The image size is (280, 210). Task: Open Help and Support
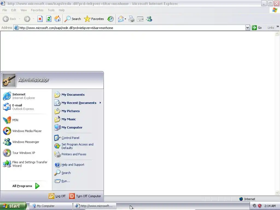tap(78, 165)
